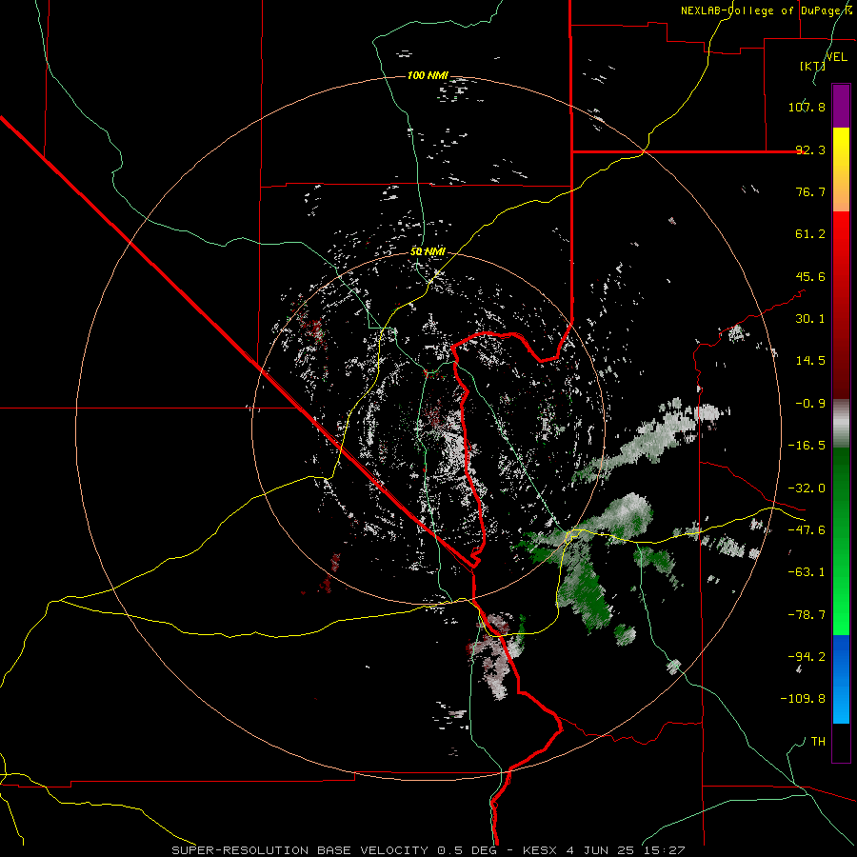The width and height of the screenshot is (857, 857).
Task: Click the 45.6 value on the velocity scale
Action: click(810, 276)
